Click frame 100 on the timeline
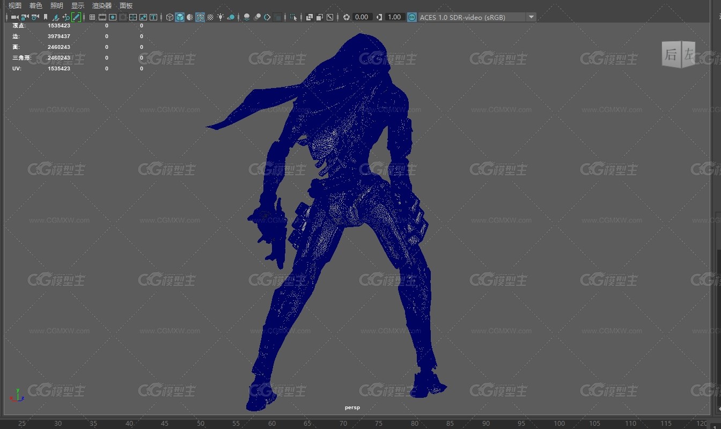 pyautogui.click(x=559, y=423)
